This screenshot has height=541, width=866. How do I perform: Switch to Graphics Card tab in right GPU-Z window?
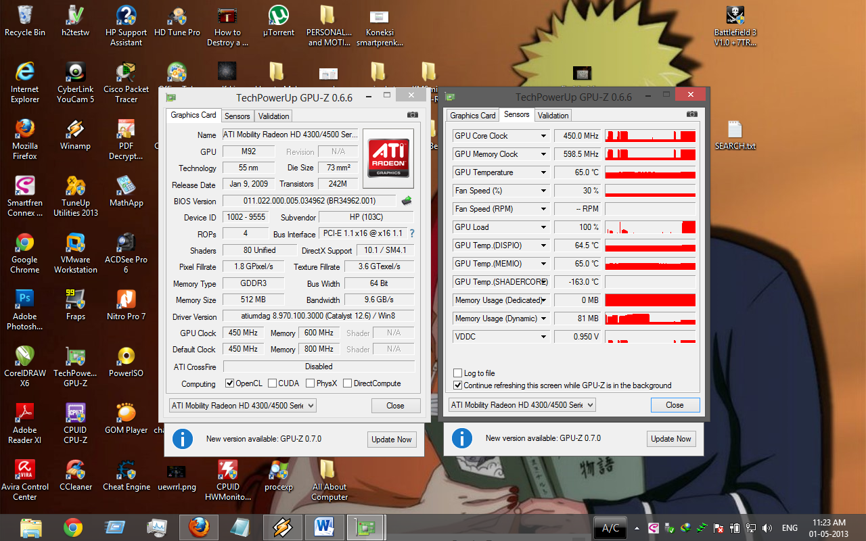tap(473, 115)
